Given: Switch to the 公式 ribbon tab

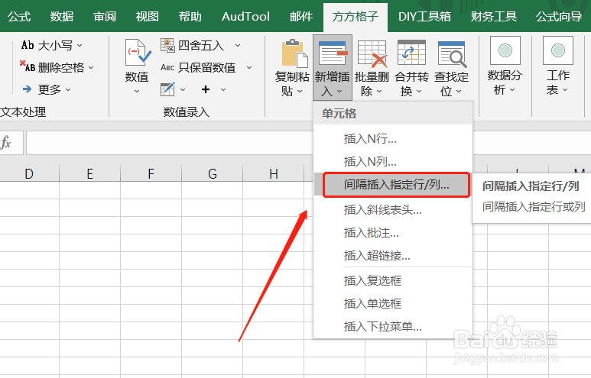Looking at the screenshot, I should [19, 17].
